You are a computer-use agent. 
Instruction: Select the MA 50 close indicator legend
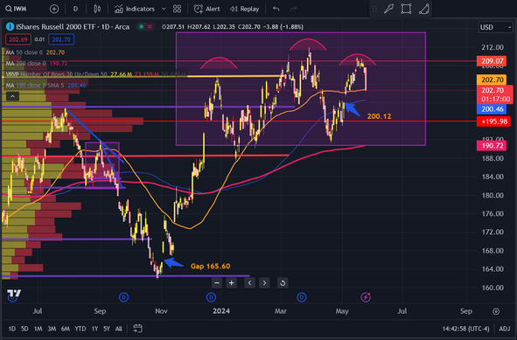(x=35, y=52)
